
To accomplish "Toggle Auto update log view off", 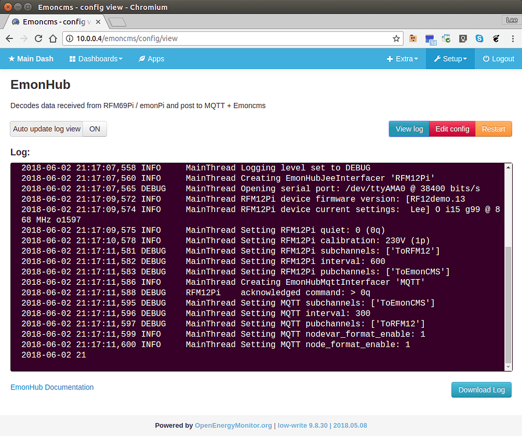I will coord(94,128).
